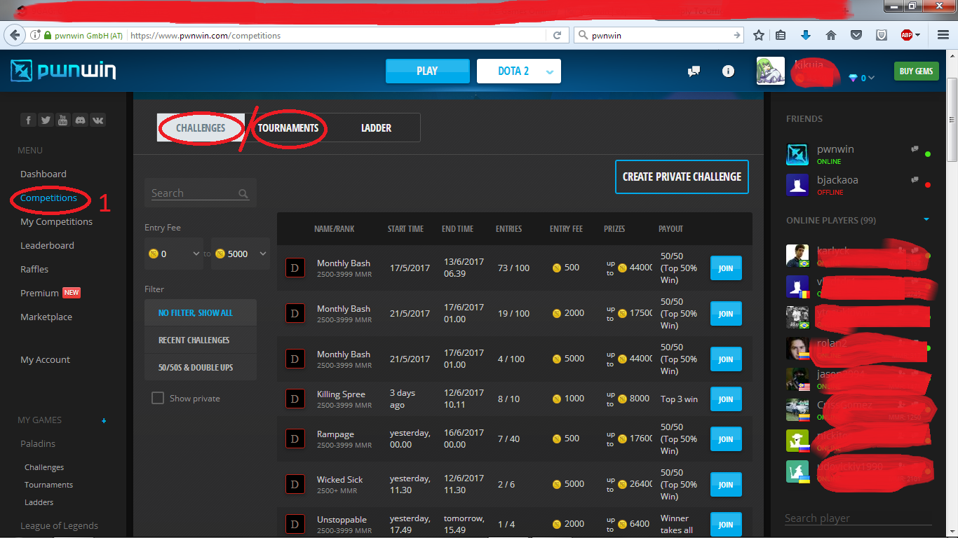Screen dimensions: 958x538
Task: Click the green BUY GEMS button
Action: pyautogui.click(x=916, y=71)
